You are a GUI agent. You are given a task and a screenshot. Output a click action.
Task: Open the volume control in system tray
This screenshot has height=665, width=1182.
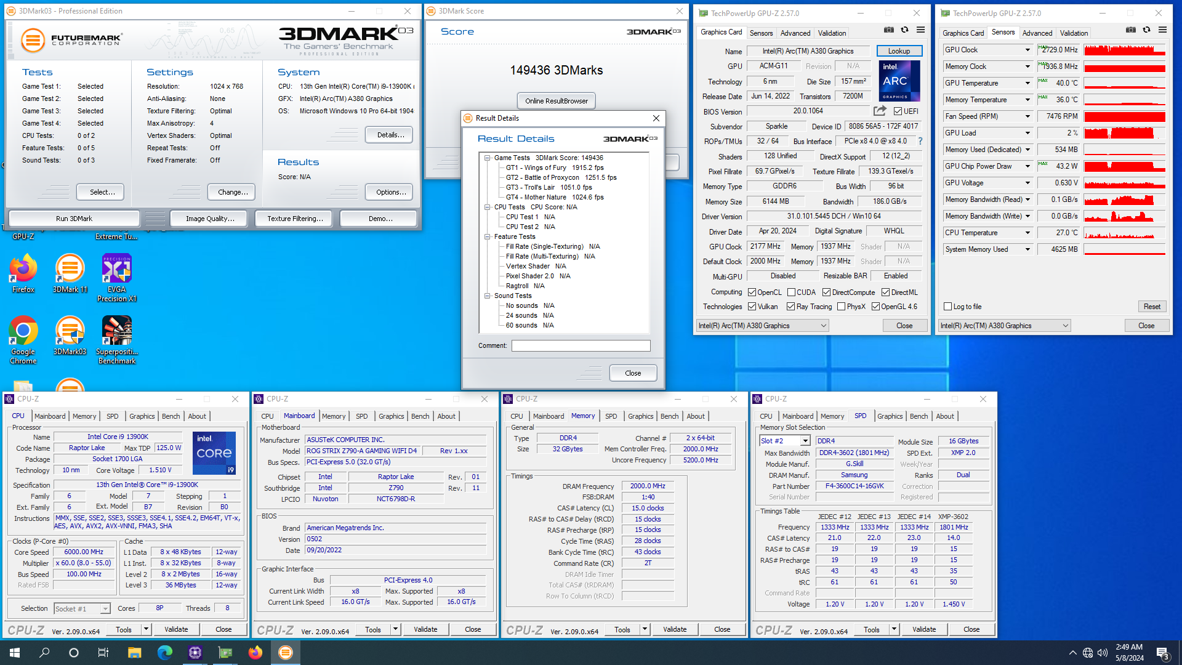(x=1102, y=653)
